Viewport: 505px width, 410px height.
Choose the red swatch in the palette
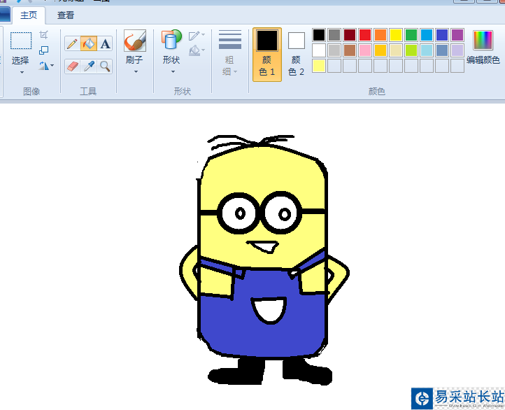tap(365, 35)
